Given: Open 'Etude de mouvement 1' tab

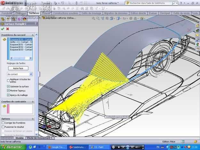Looking at the screenshot, I should click(x=40, y=138).
